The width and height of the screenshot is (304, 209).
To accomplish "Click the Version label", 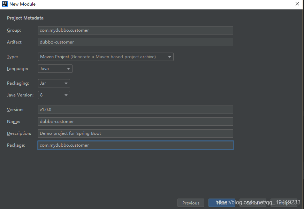I will (x=15, y=110).
